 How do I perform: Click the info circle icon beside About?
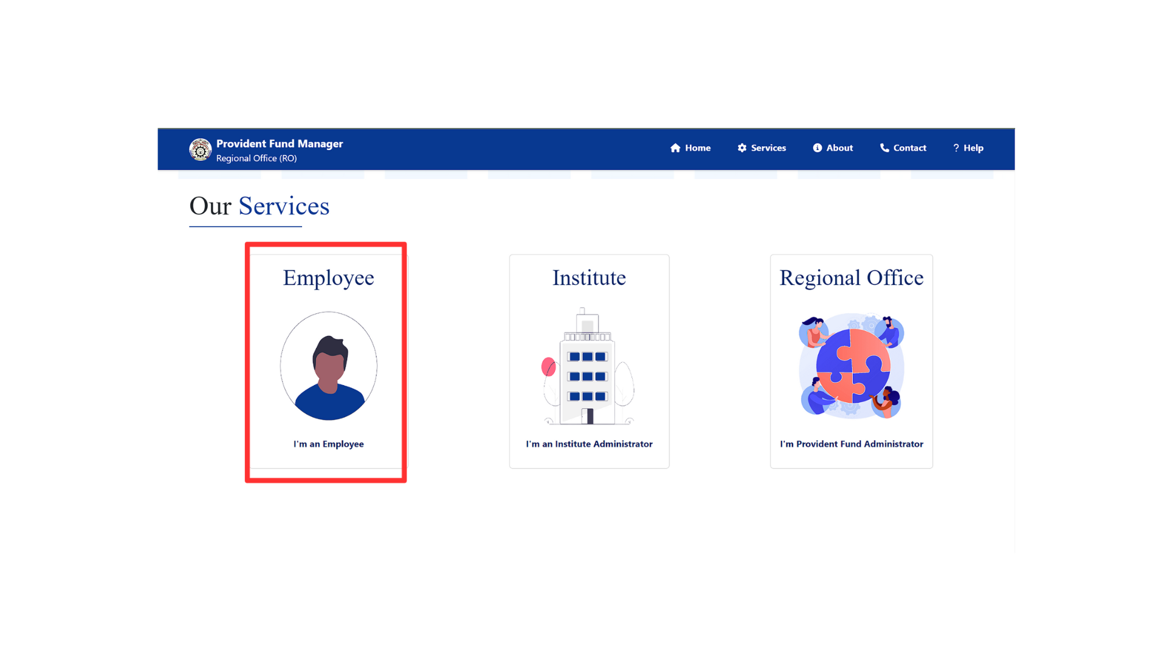click(x=818, y=148)
